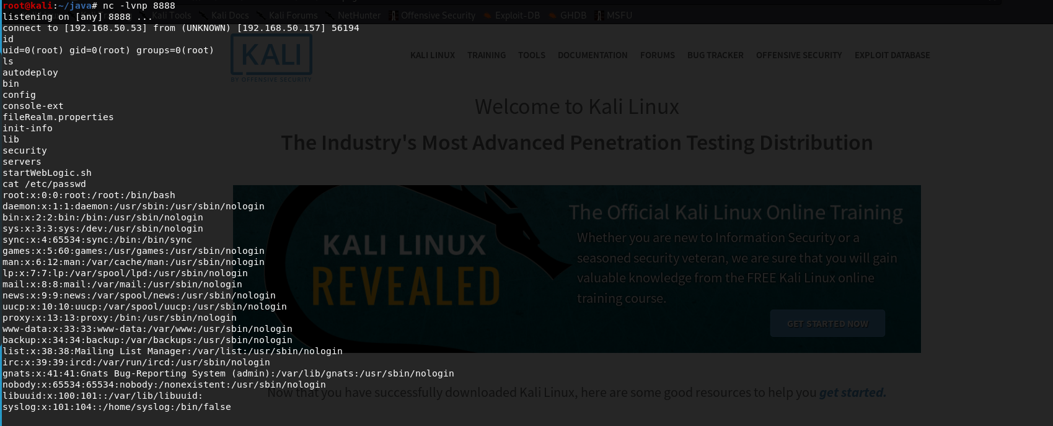This screenshot has width=1053, height=426.
Task: Click 'servers' entry in ls output
Action: [22, 162]
